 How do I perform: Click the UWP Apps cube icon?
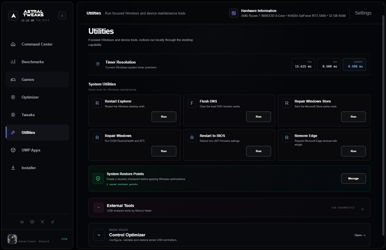(13, 150)
